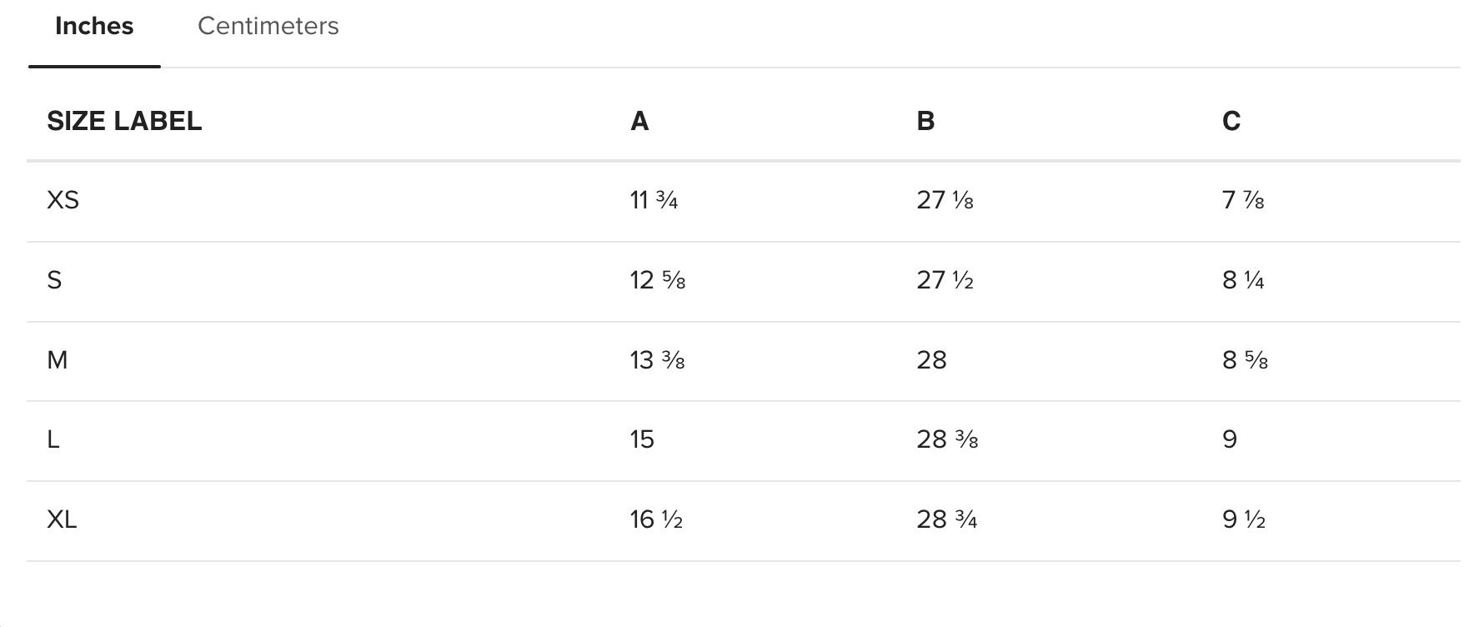Viewport: 1484px width, 627px height.
Task: Click the 16 ½ value for XL
Action: tap(656, 519)
